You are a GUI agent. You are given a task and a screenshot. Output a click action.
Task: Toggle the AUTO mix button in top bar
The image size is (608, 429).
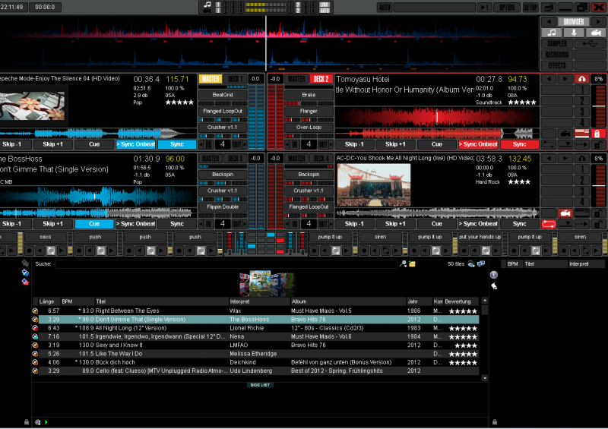pyautogui.click(x=385, y=7)
